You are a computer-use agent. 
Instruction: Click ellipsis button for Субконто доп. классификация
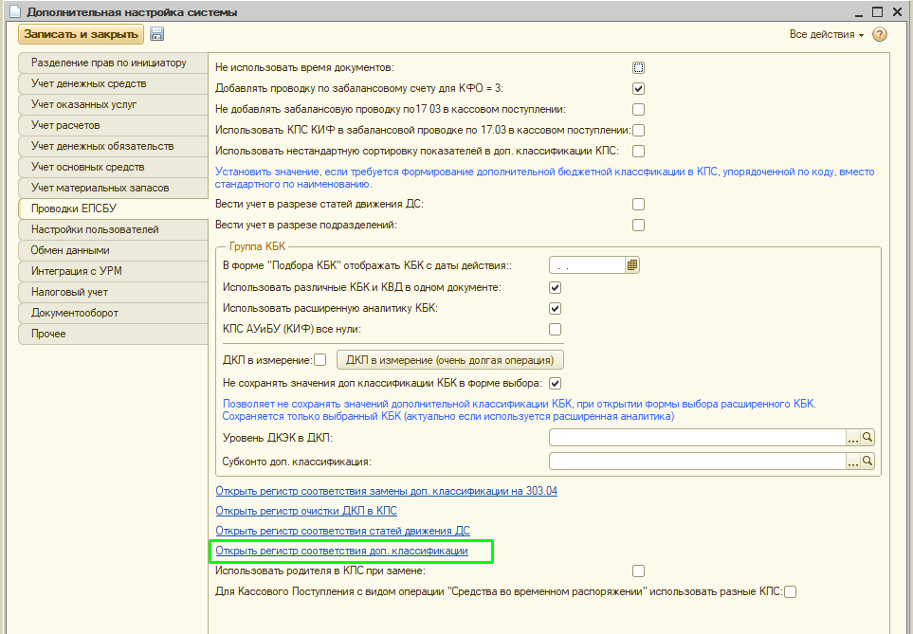(852, 462)
